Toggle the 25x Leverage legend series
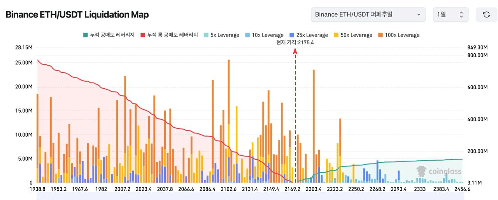The height and width of the screenshot is (200, 498). point(309,35)
